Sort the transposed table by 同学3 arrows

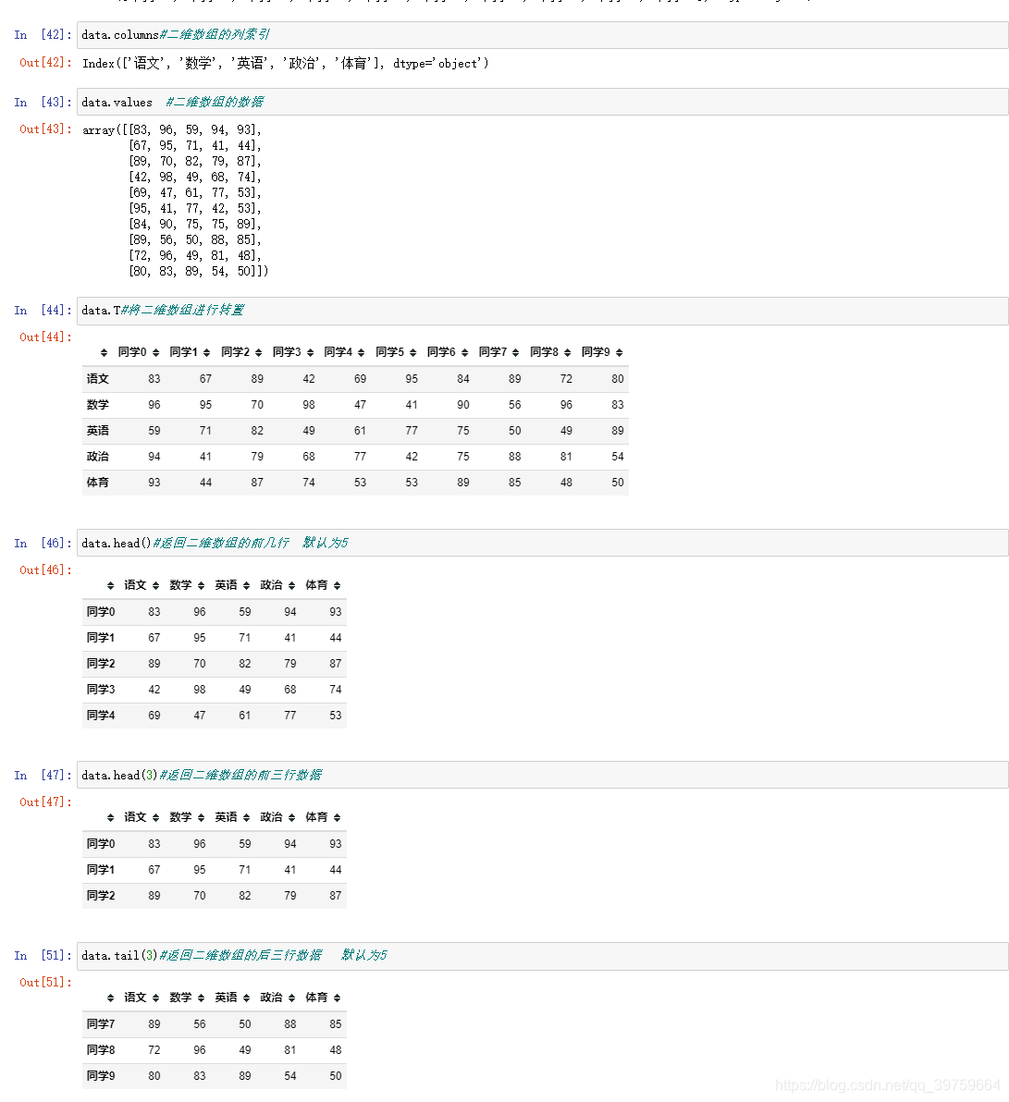click(x=310, y=353)
